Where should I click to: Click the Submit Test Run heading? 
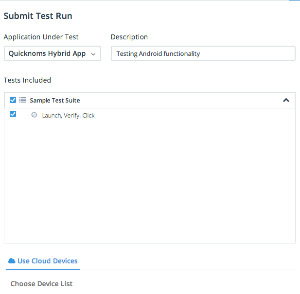(x=38, y=16)
